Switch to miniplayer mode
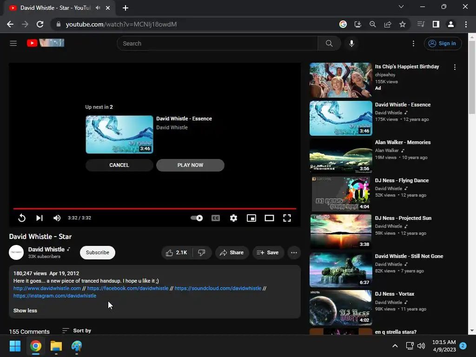 click(251, 218)
